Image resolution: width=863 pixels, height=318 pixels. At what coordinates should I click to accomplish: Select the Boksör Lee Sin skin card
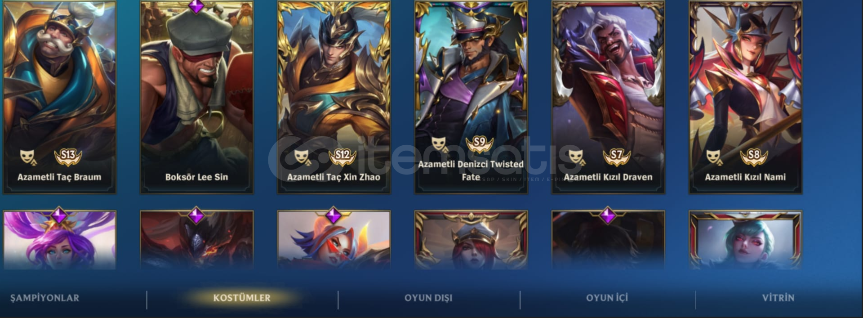196,97
